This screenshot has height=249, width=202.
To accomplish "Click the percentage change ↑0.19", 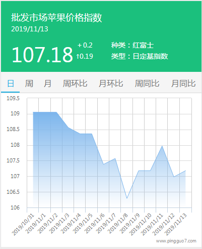I will click(x=85, y=56).
